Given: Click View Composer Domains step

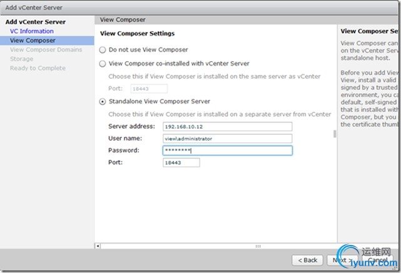Looking at the screenshot, I should pyautogui.click(x=46, y=49).
